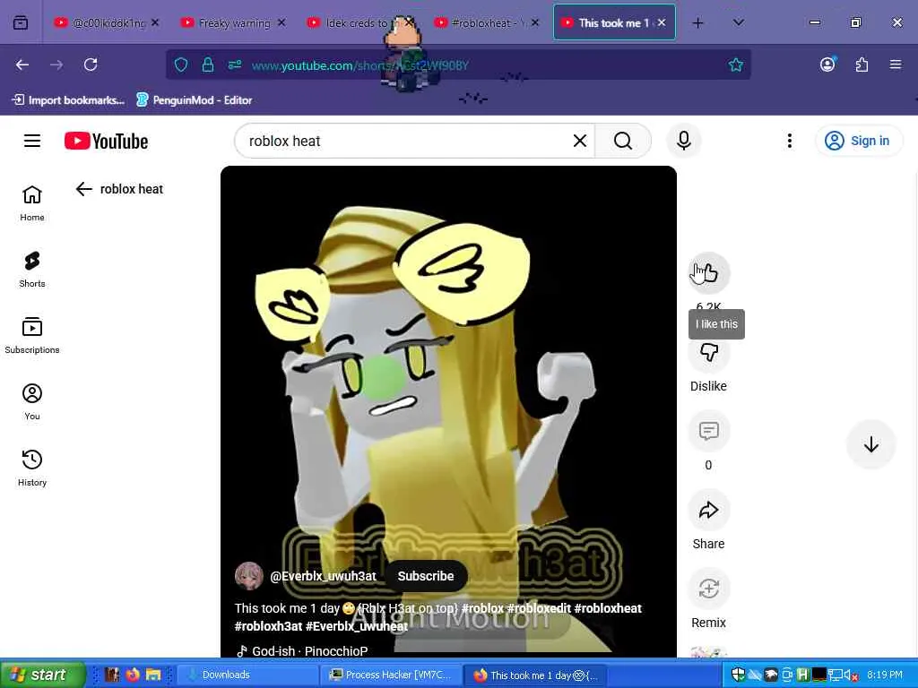This screenshot has width=918, height=688.
Task: Bookmark this page with the star
Action: [x=736, y=64]
